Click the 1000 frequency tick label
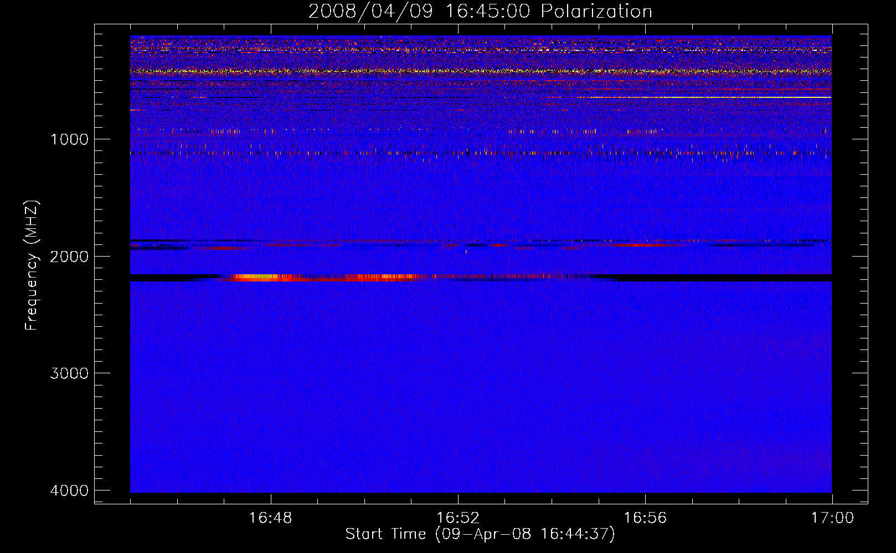The image size is (896, 553). pyautogui.click(x=69, y=139)
